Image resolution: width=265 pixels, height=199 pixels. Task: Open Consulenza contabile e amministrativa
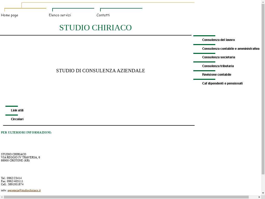coord(231,49)
